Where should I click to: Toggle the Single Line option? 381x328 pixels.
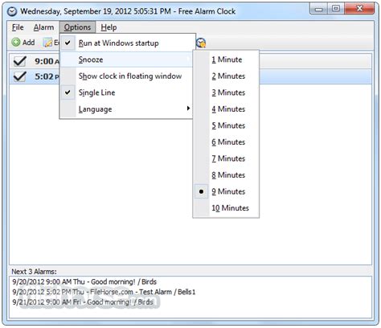click(126, 92)
